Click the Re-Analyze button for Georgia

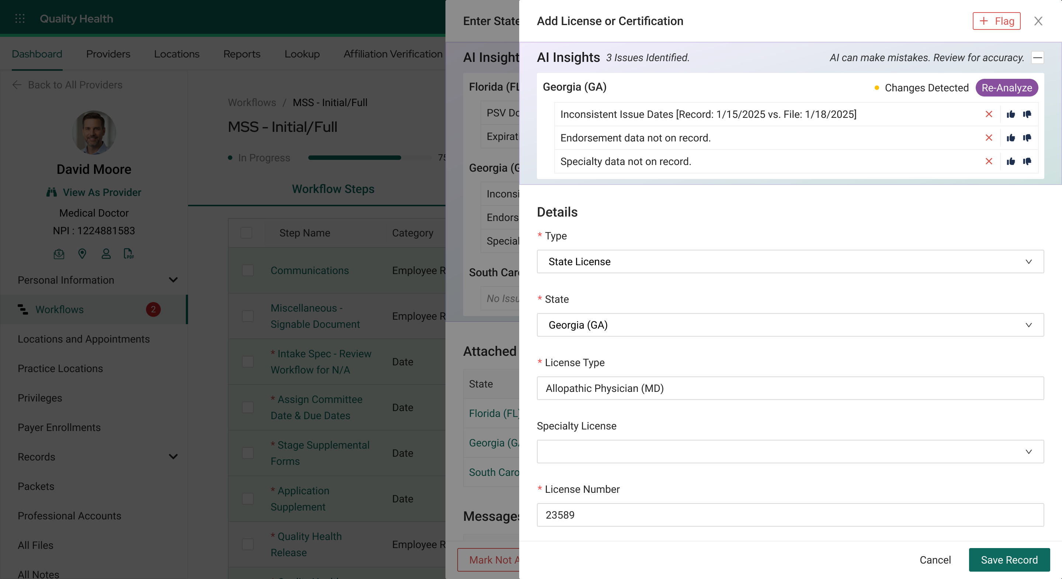pyautogui.click(x=1006, y=88)
